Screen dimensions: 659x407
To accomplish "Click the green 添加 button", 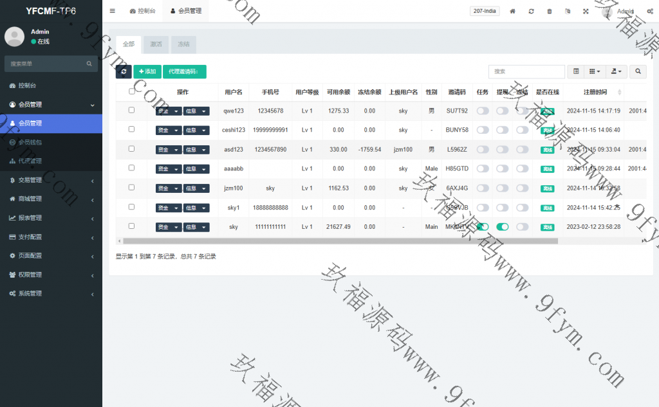I will click(x=147, y=71).
